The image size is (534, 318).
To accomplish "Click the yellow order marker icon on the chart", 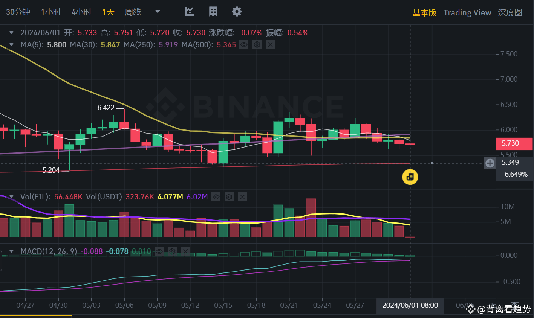I will click(x=410, y=177).
